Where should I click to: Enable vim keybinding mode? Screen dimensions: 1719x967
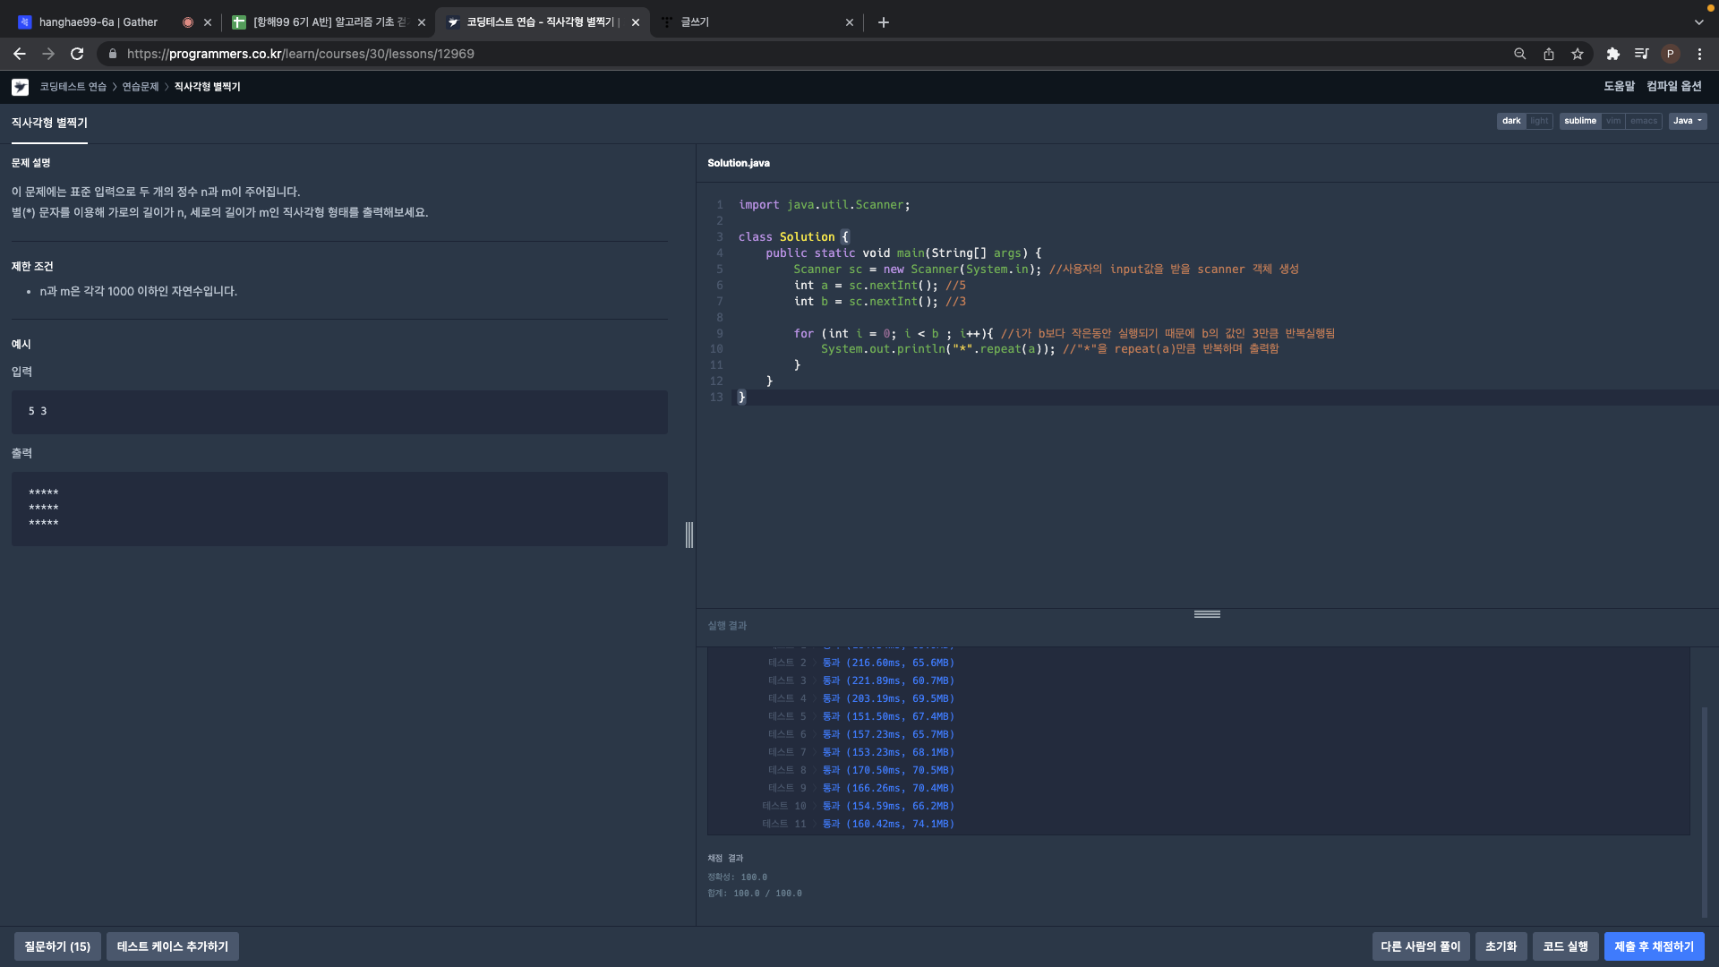pyautogui.click(x=1612, y=121)
